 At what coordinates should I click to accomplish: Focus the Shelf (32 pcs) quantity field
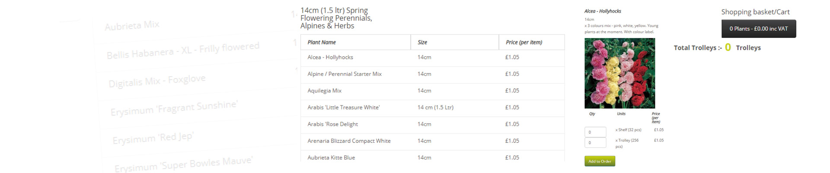click(595, 132)
